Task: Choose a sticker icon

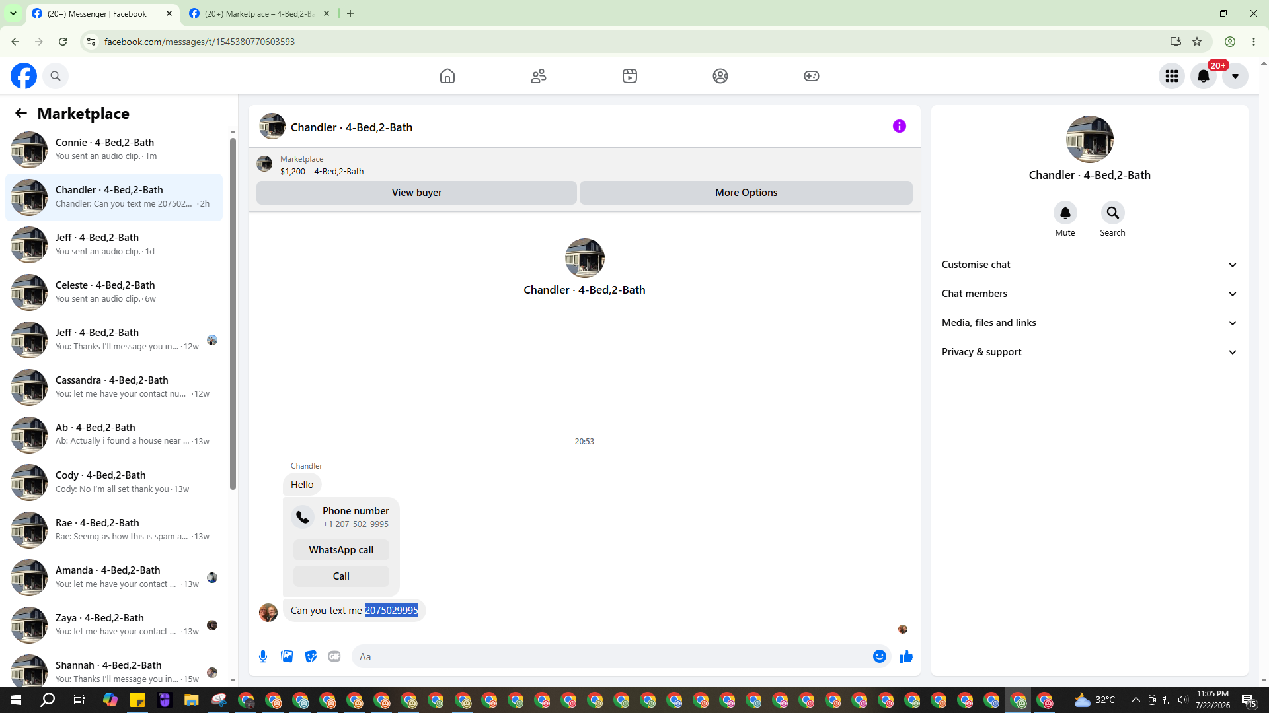Action: tap(311, 656)
